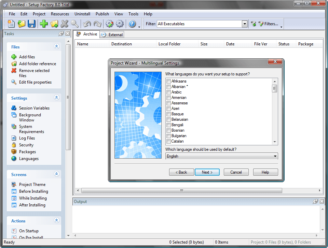Open the Filters toolbar options arrow

pyautogui.click(x=281, y=27)
